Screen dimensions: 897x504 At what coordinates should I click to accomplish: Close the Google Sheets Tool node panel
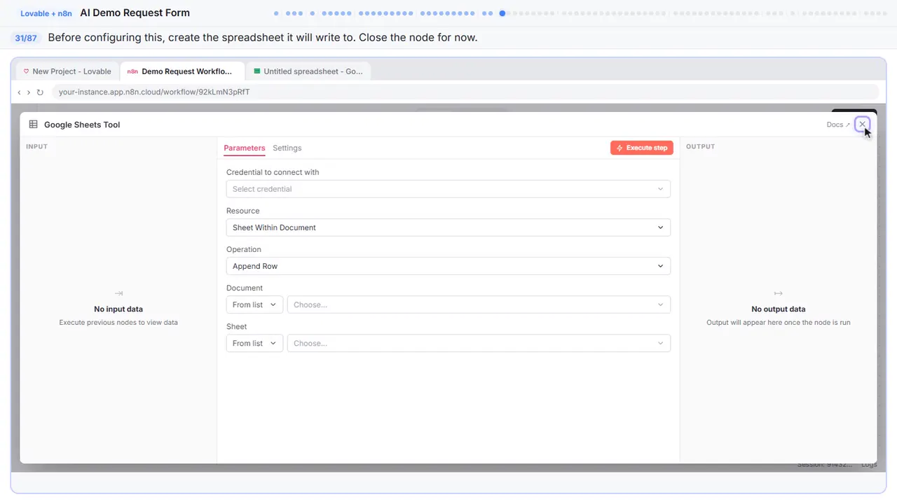[x=862, y=124]
